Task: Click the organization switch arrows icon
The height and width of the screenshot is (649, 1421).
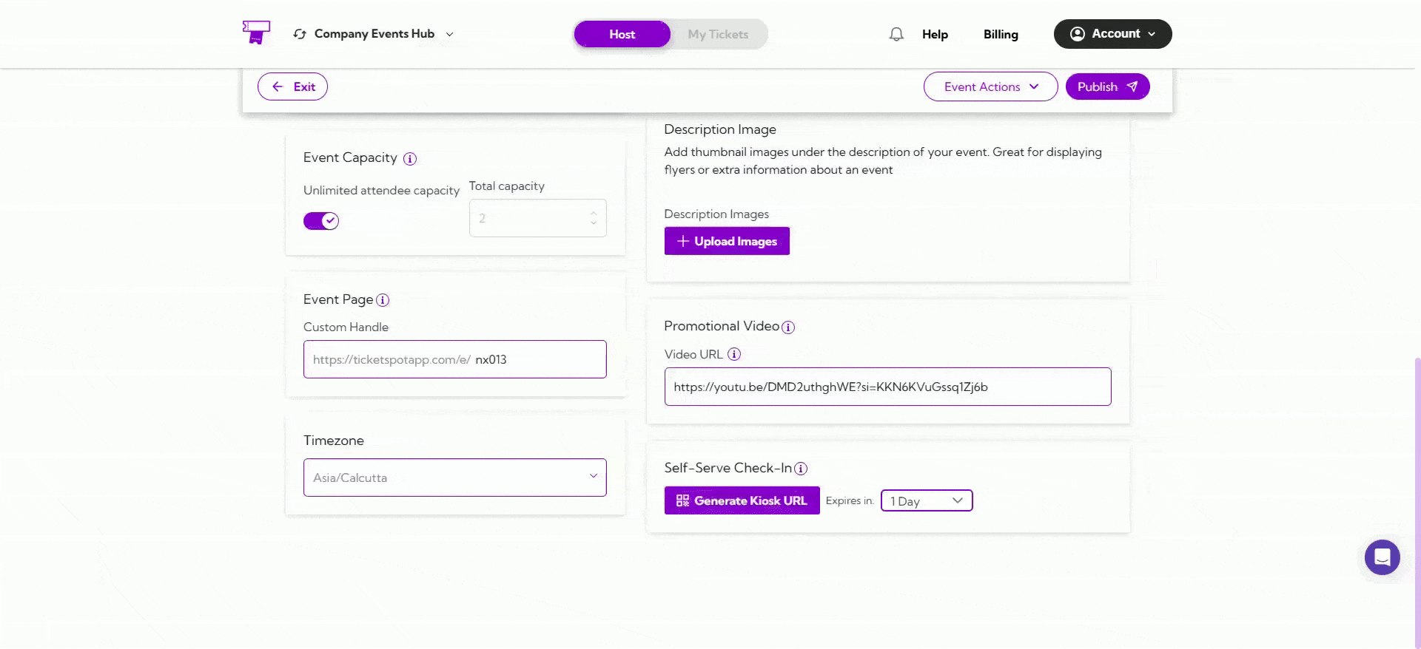Action: pyautogui.click(x=300, y=34)
